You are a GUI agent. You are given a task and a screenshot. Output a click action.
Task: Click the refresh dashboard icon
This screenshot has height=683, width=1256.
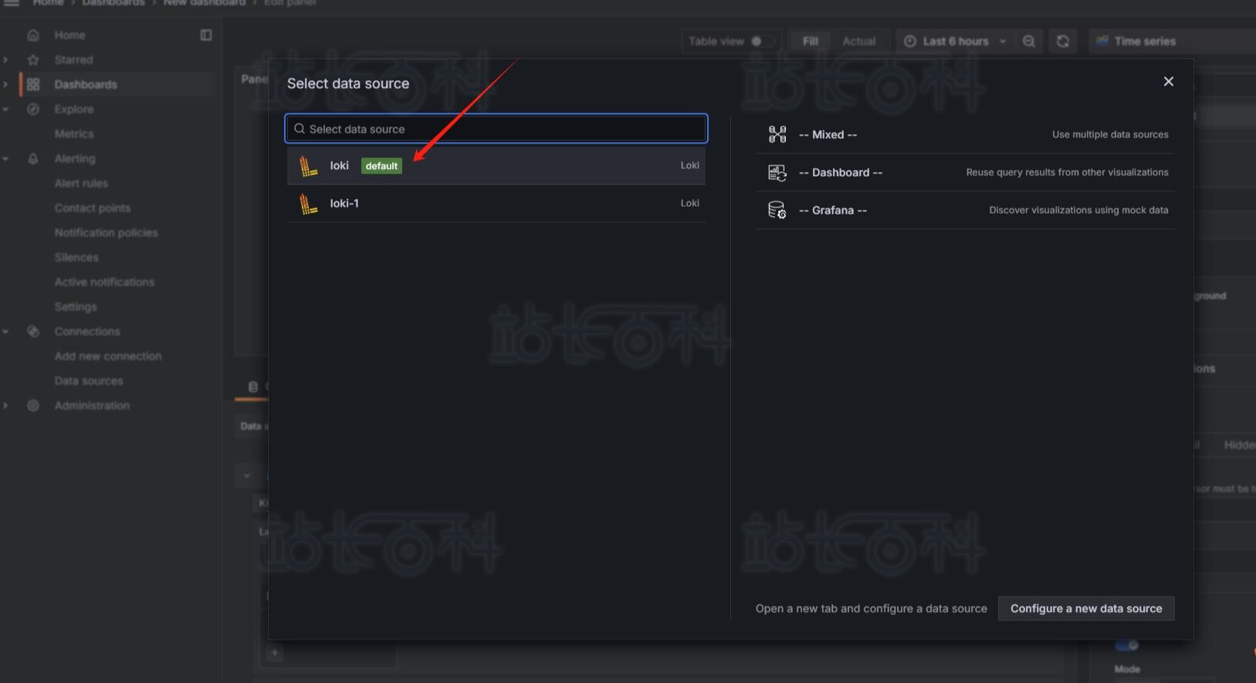[1063, 42]
